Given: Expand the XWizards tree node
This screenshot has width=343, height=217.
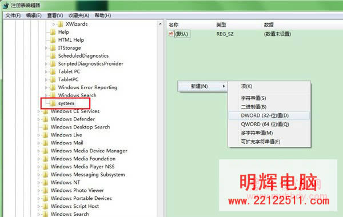Looking at the screenshot, I should (x=54, y=24).
